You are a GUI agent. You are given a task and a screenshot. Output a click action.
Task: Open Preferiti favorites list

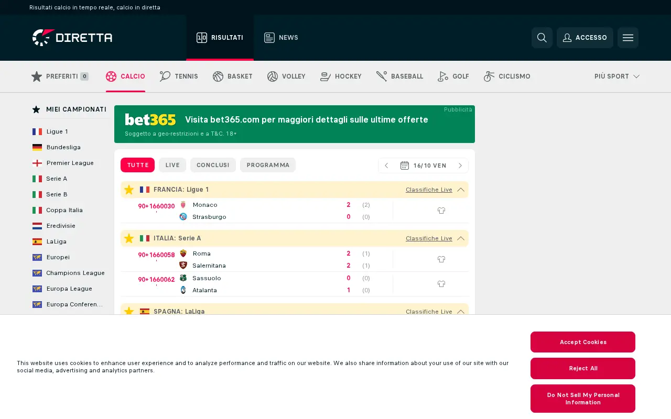[x=60, y=76]
